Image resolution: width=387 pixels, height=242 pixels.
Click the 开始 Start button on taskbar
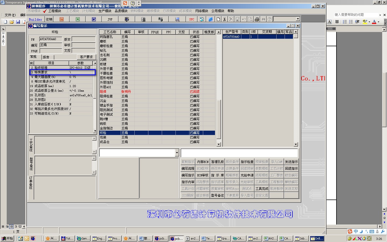point(7,239)
